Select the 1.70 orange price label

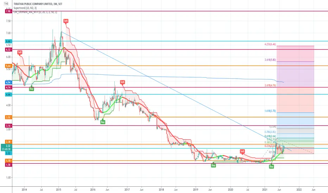click(x=8, y=161)
